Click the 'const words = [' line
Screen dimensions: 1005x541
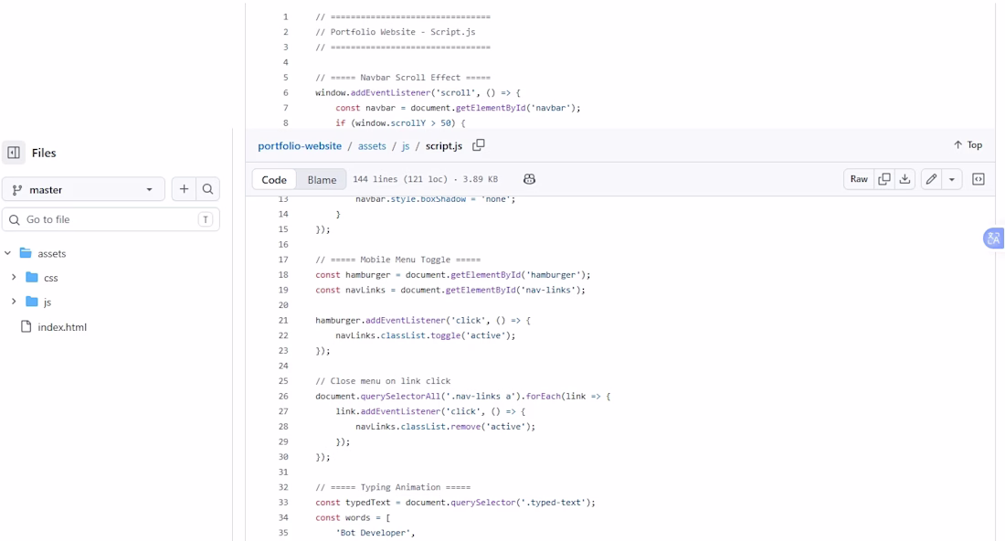[x=353, y=518]
